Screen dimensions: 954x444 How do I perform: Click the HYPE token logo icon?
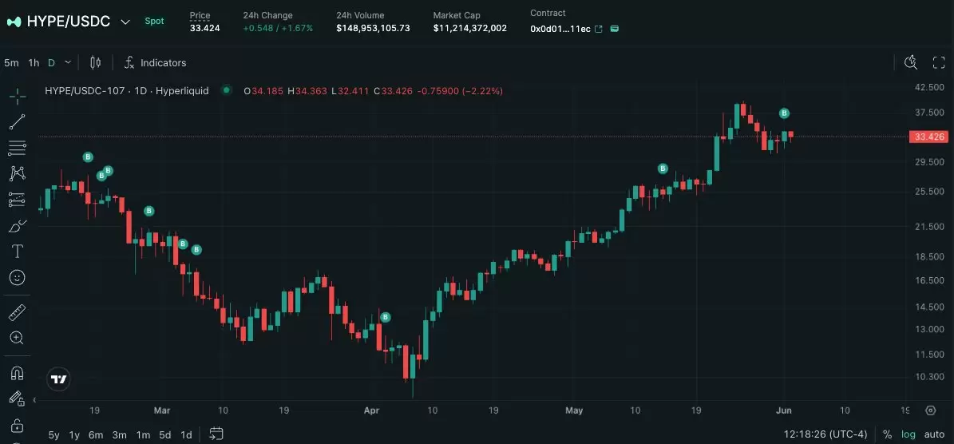[14, 22]
